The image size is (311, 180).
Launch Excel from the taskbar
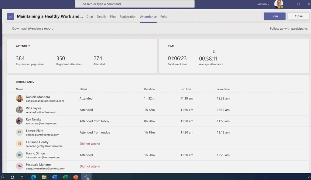pyautogui.click(x=65, y=177)
